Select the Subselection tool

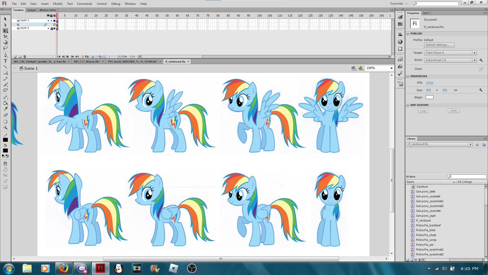(x=6, y=25)
